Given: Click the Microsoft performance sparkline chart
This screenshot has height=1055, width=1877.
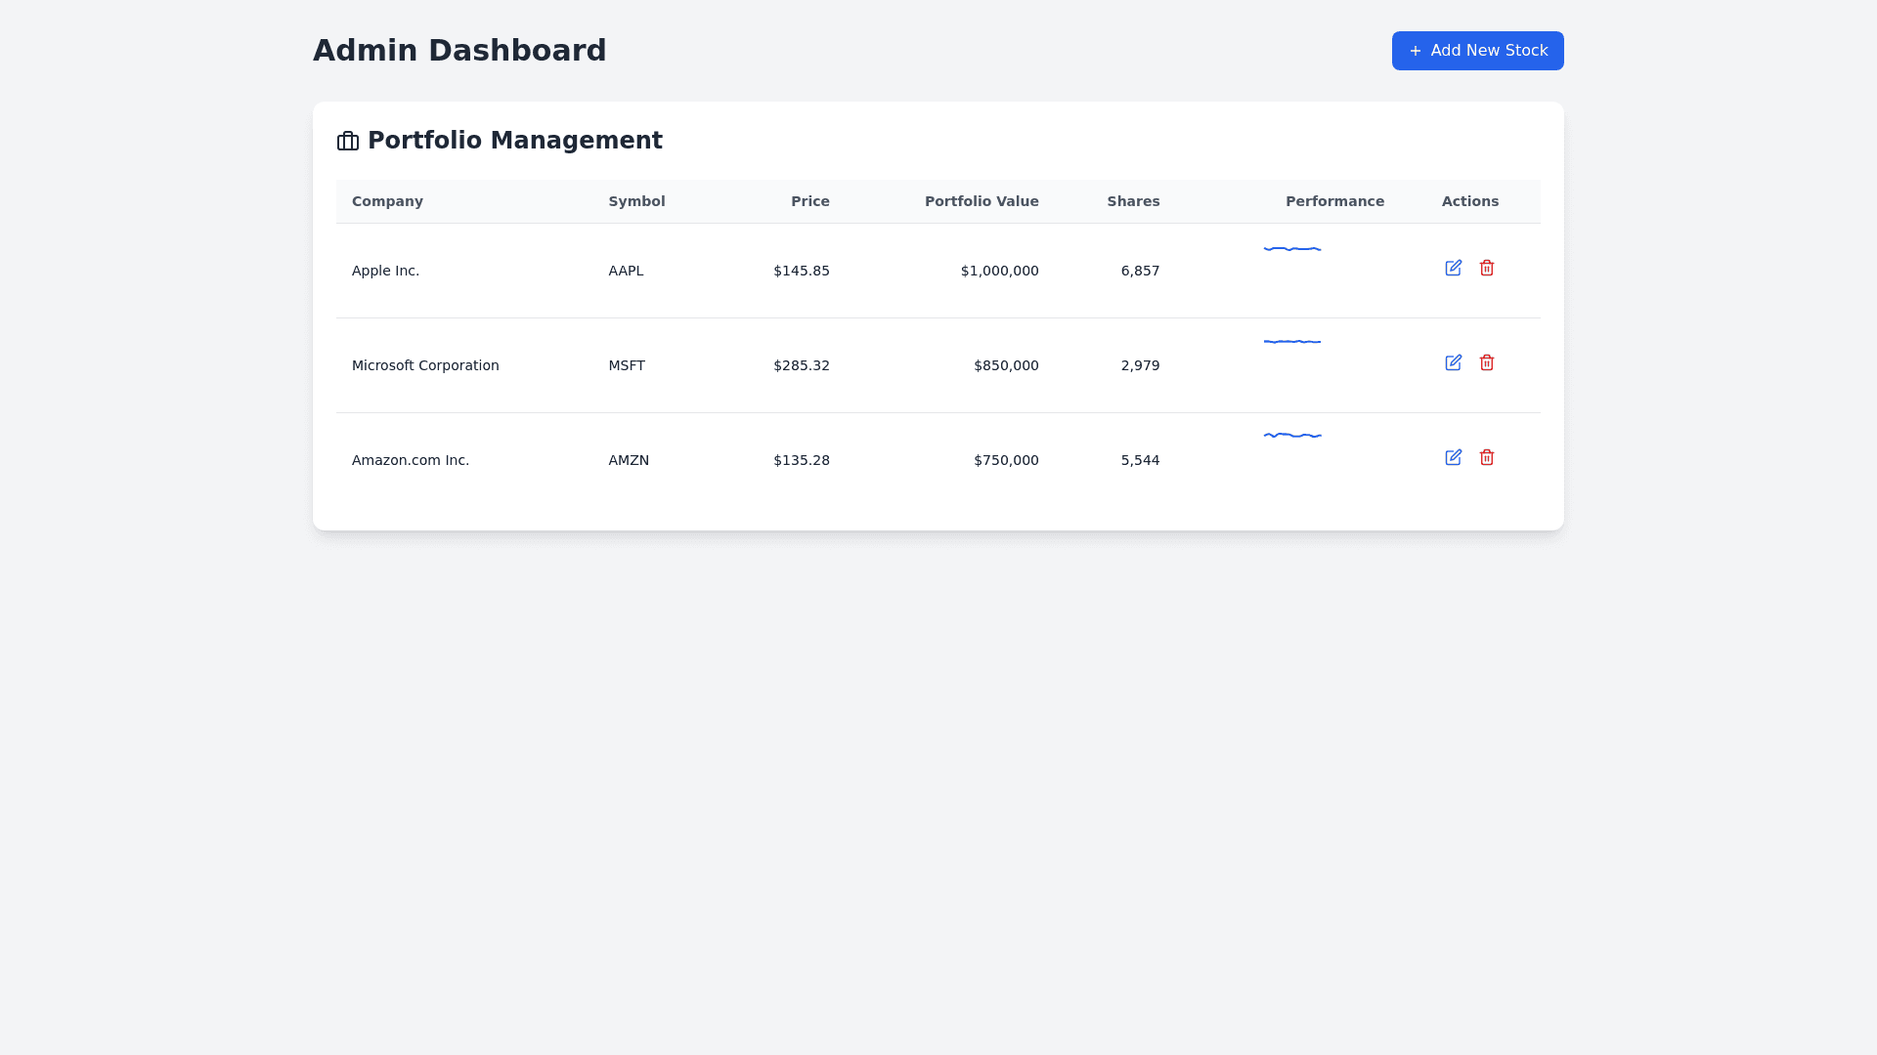Looking at the screenshot, I should coord(1292,342).
